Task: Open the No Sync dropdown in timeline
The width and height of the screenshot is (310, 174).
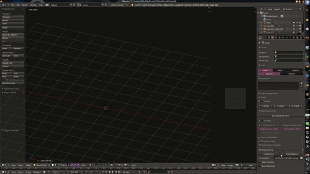Action: (x=131, y=172)
